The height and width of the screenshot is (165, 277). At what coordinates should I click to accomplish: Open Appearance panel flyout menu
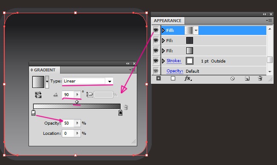(269, 20)
